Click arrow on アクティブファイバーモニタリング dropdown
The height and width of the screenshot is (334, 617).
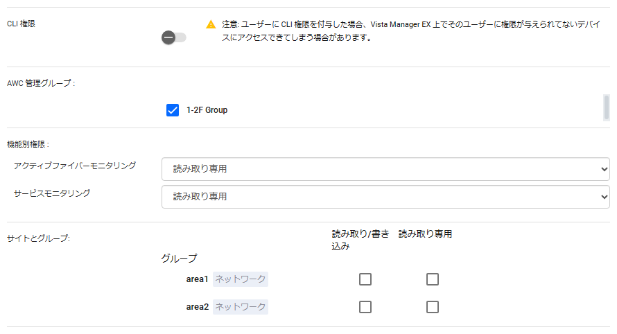[x=605, y=169]
